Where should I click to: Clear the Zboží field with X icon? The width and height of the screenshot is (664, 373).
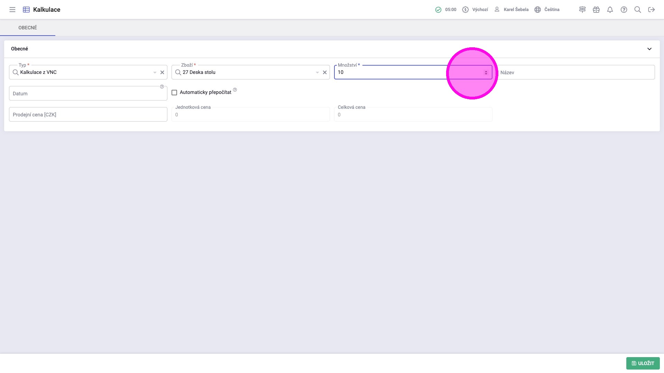coord(325,73)
